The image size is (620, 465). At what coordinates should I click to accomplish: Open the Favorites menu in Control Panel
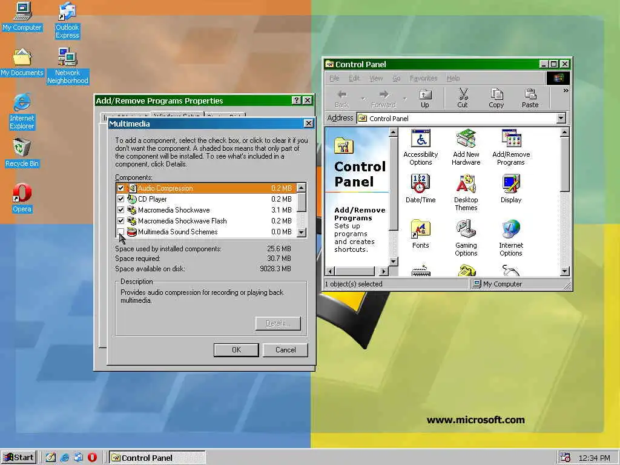coord(423,78)
